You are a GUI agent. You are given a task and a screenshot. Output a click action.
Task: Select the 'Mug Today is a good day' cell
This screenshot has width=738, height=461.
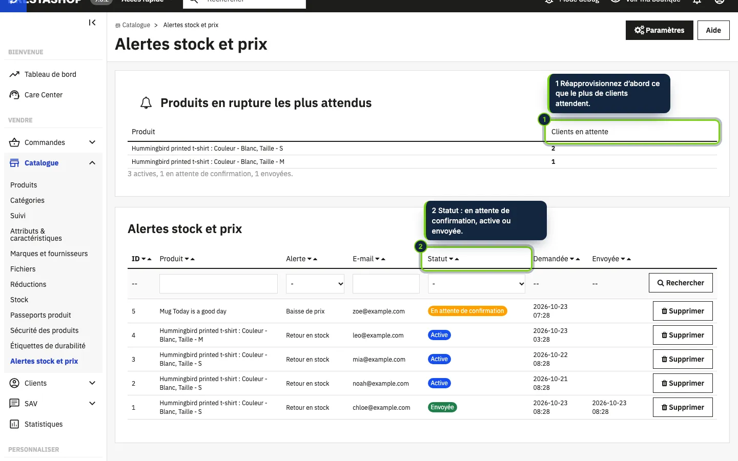(x=193, y=311)
